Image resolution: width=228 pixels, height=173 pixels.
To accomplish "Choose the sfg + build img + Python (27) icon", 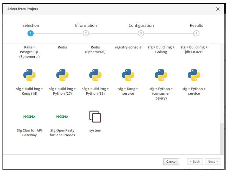I will [x=62, y=75].
